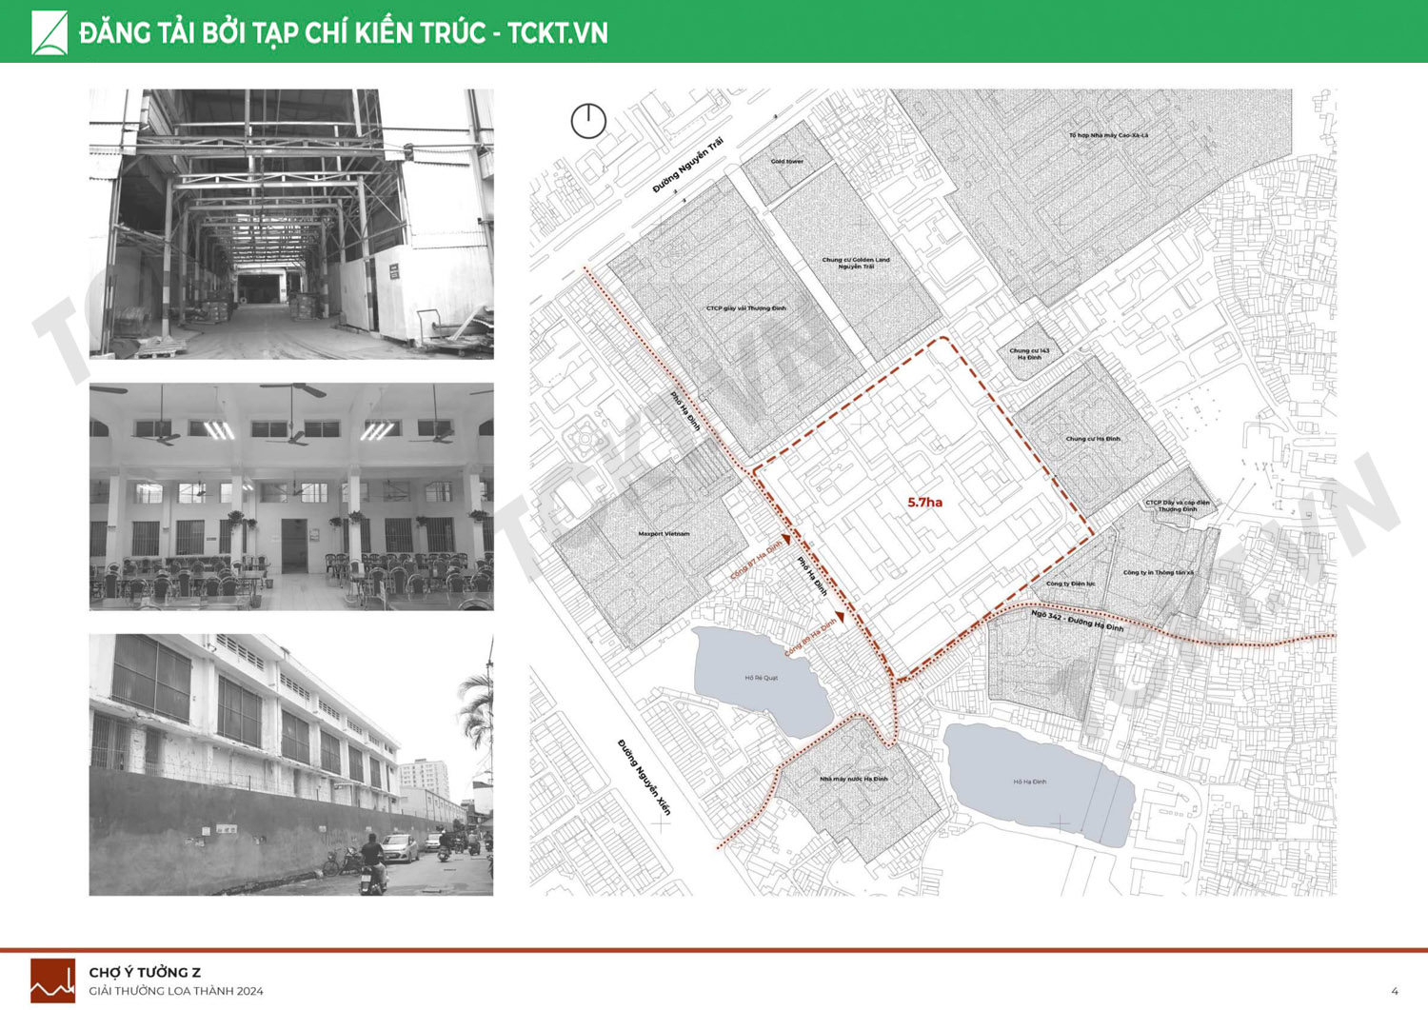Click the Tạp Chí Kiến Trúc logo icon
This screenshot has width=1428, height=1010.
tap(50, 32)
